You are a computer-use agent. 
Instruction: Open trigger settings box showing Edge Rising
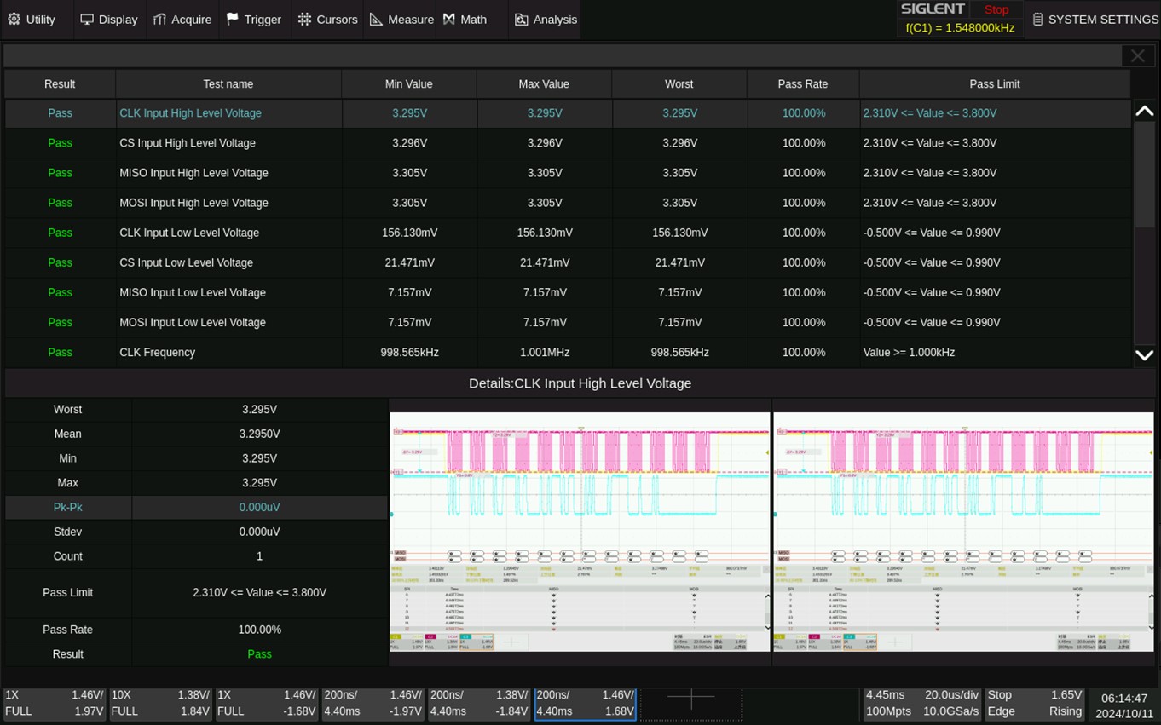pyautogui.click(x=1034, y=703)
